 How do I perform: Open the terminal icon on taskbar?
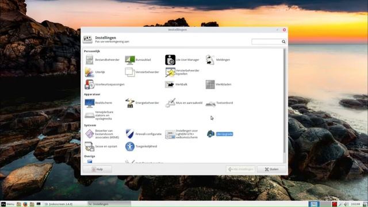(39, 204)
